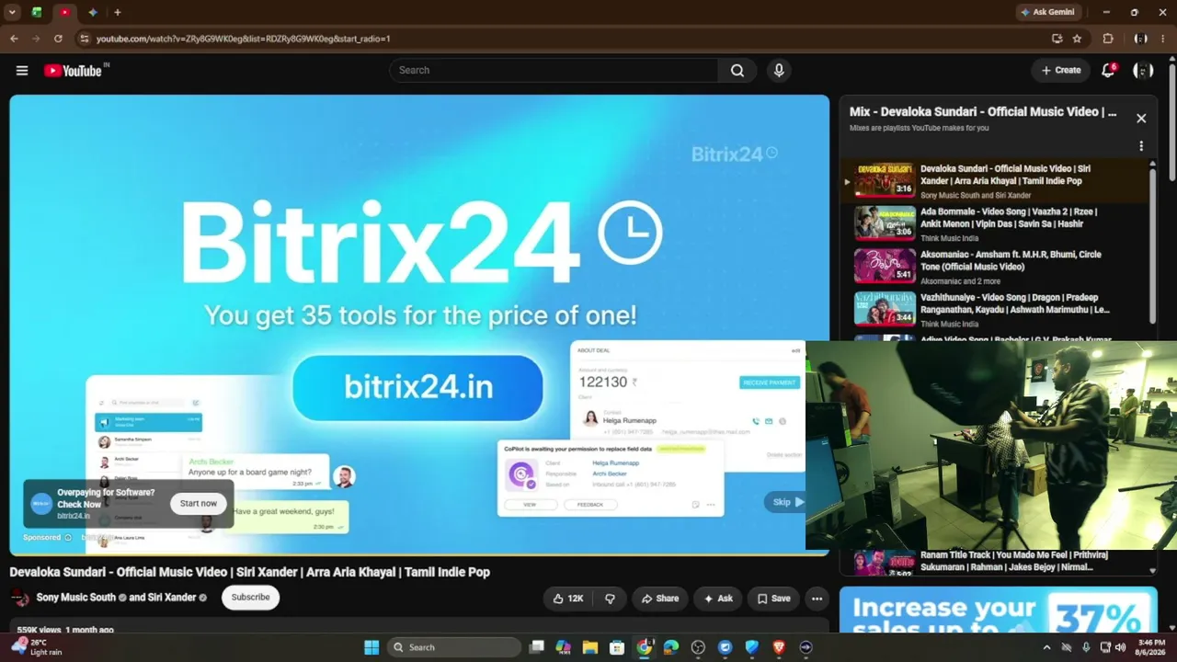Click the video title text below the player

coord(249,572)
